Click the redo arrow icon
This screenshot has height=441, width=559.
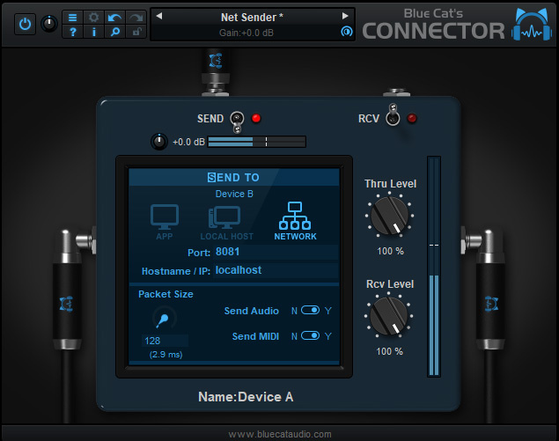[x=136, y=18]
